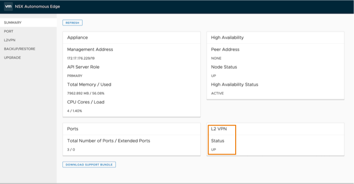Navigate to the Upgrade page
354x184 pixels.
coord(12,58)
